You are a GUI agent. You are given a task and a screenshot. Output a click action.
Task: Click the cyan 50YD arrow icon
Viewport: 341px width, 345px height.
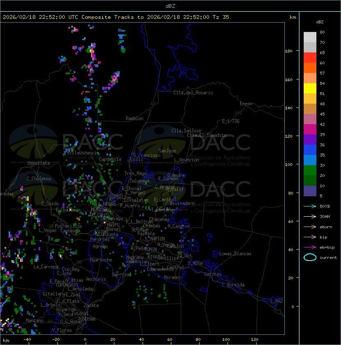pos(310,206)
